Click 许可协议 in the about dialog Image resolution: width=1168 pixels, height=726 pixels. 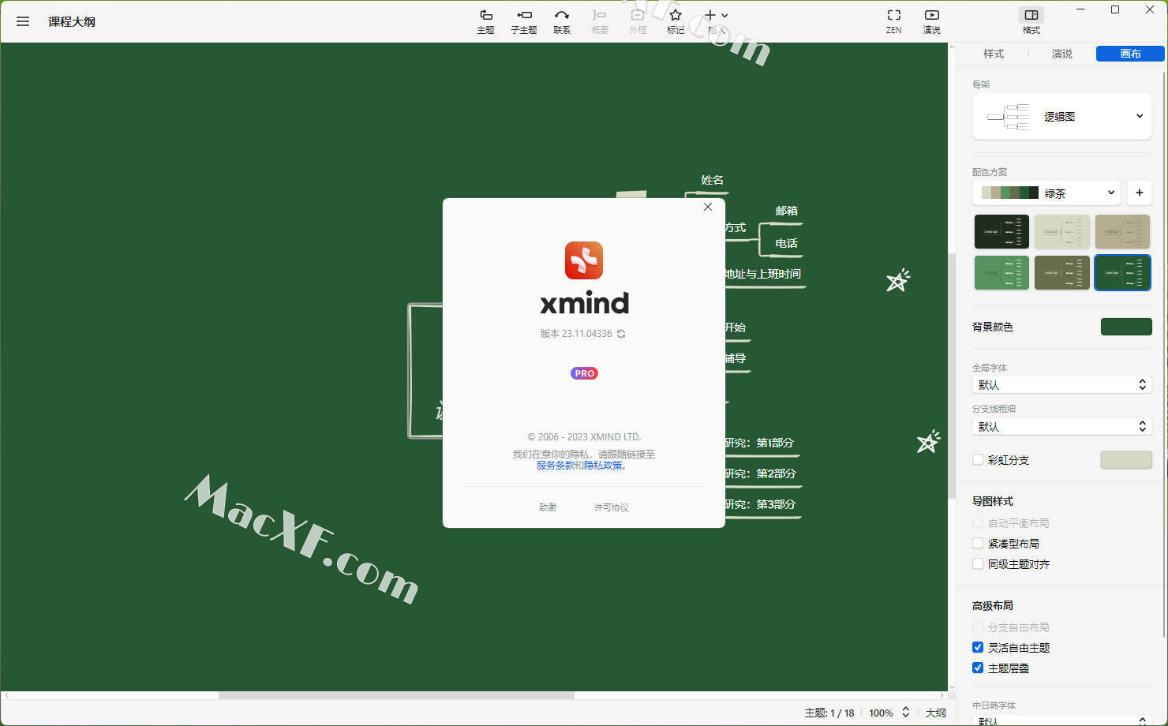(x=612, y=507)
